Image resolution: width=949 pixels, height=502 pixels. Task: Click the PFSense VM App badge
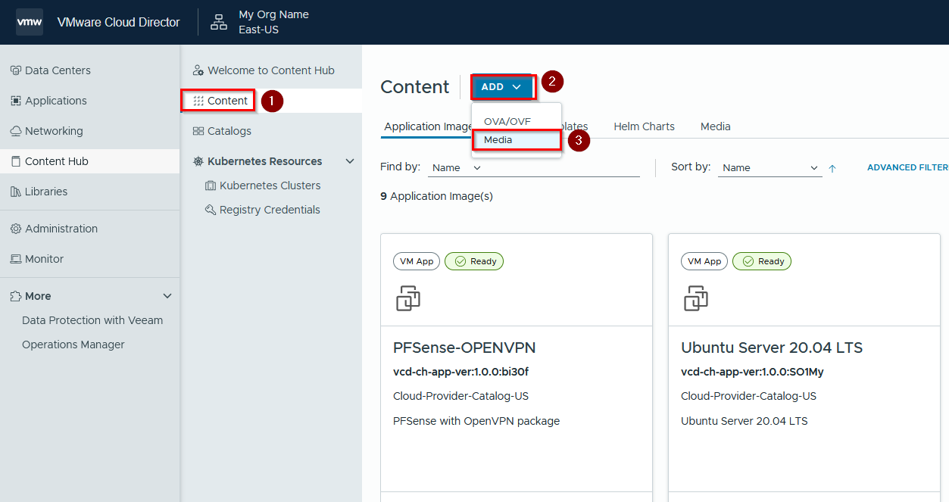[417, 261]
